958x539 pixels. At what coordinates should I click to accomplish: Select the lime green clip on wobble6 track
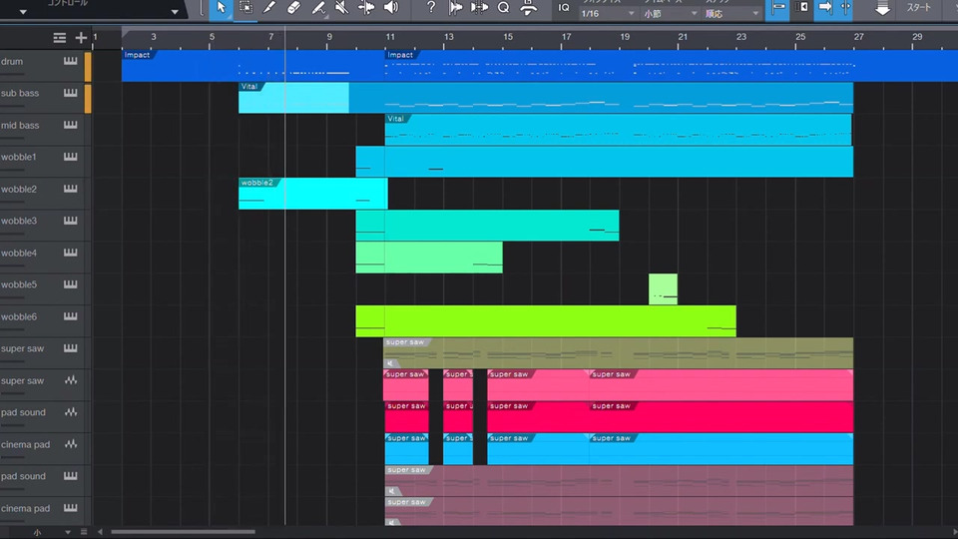point(546,320)
